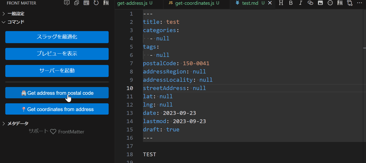This screenshot has width=366, height=163.
Task: Open the Front Matter dashboard layout icon
Action: (86, 3)
